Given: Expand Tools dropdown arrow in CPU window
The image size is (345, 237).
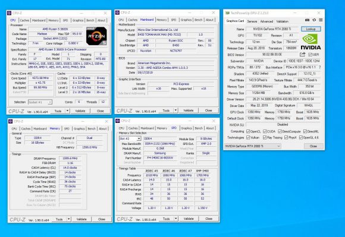Looking at the screenshot, I should pyautogui.click(x=68, y=111).
